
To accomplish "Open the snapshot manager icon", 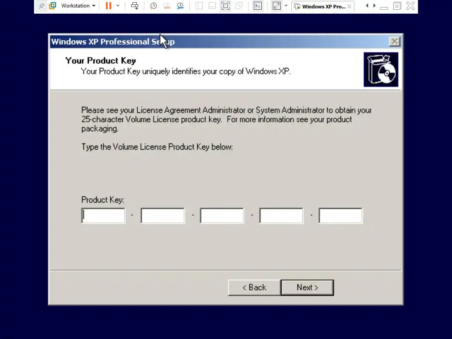I will (x=180, y=6).
